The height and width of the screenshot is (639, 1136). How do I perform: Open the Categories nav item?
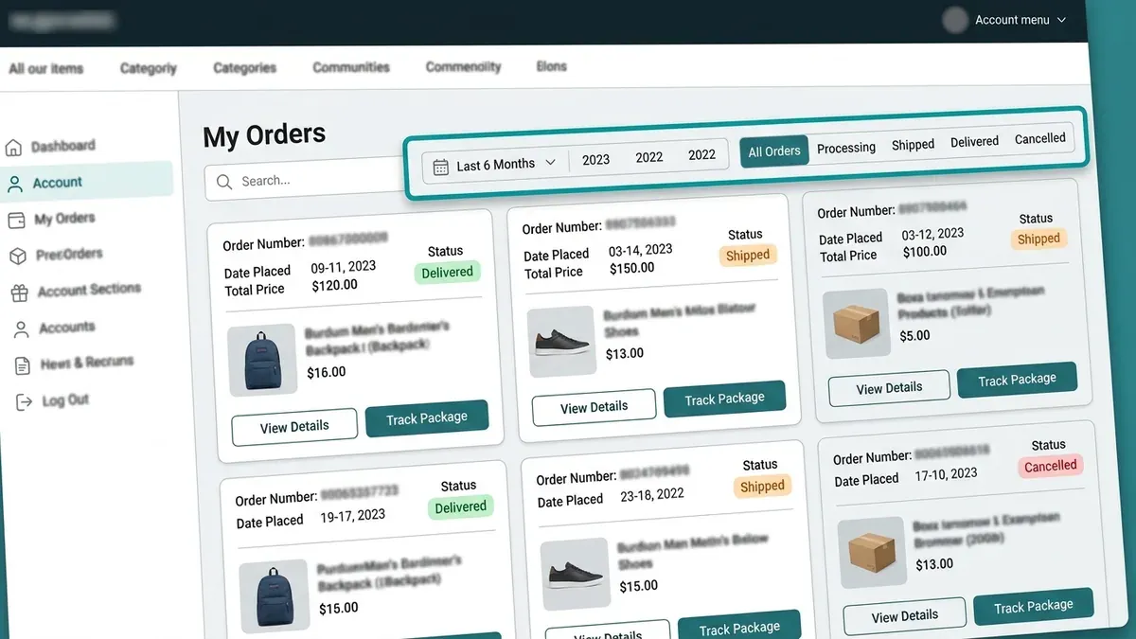(244, 68)
